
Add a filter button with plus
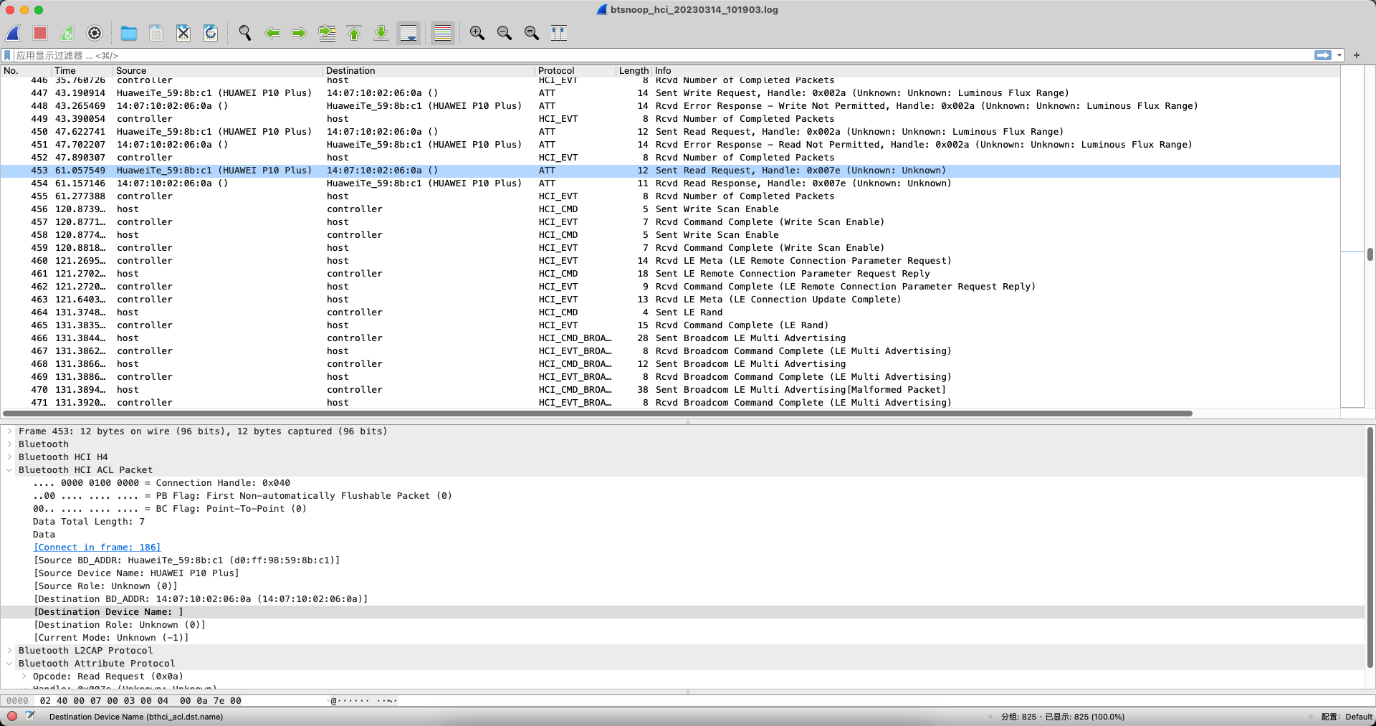click(x=1357, y=55)
